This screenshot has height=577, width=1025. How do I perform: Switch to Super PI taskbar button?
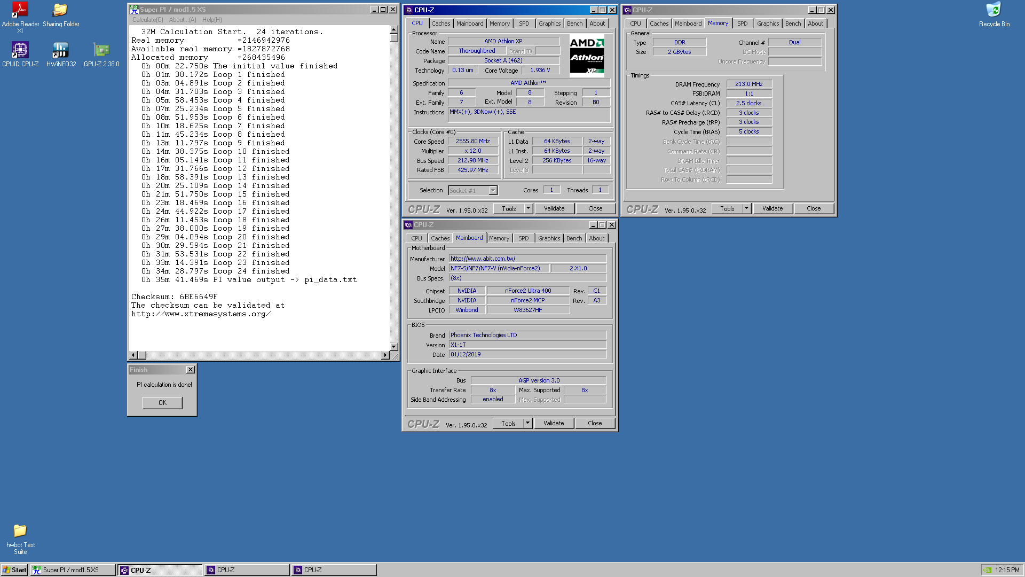[73, 570]
